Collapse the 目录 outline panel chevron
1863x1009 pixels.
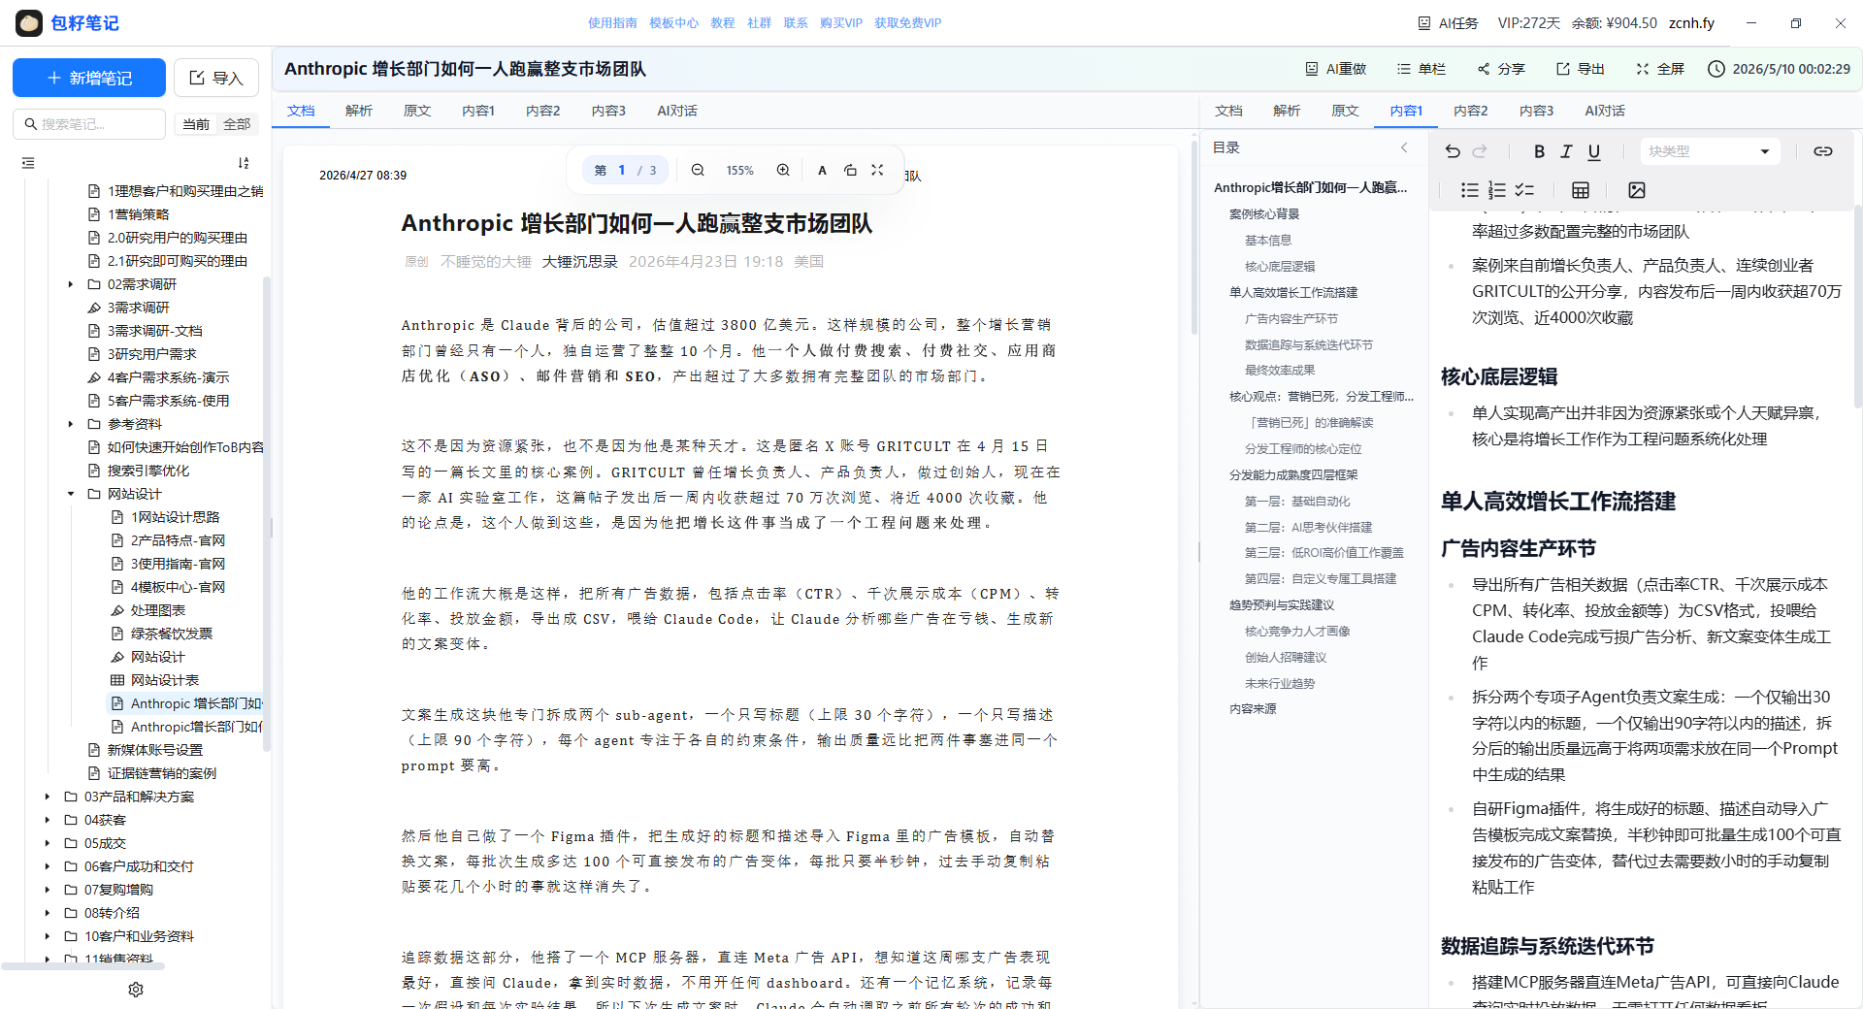1404,147
